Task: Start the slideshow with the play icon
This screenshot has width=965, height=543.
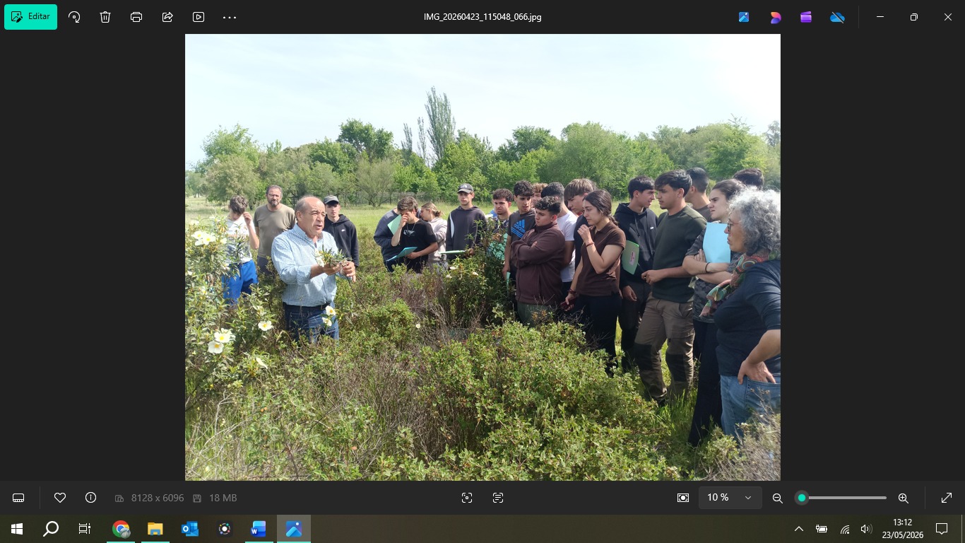Action: coord(199,17)
